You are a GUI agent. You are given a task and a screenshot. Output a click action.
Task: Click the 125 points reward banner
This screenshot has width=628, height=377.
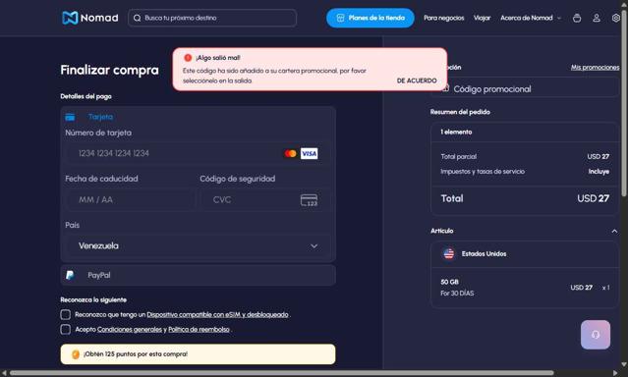point(198,354)
